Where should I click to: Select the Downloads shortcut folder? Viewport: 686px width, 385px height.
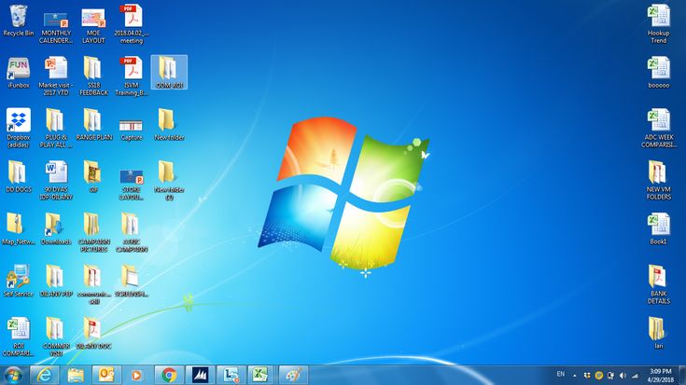tap(56, 228)
